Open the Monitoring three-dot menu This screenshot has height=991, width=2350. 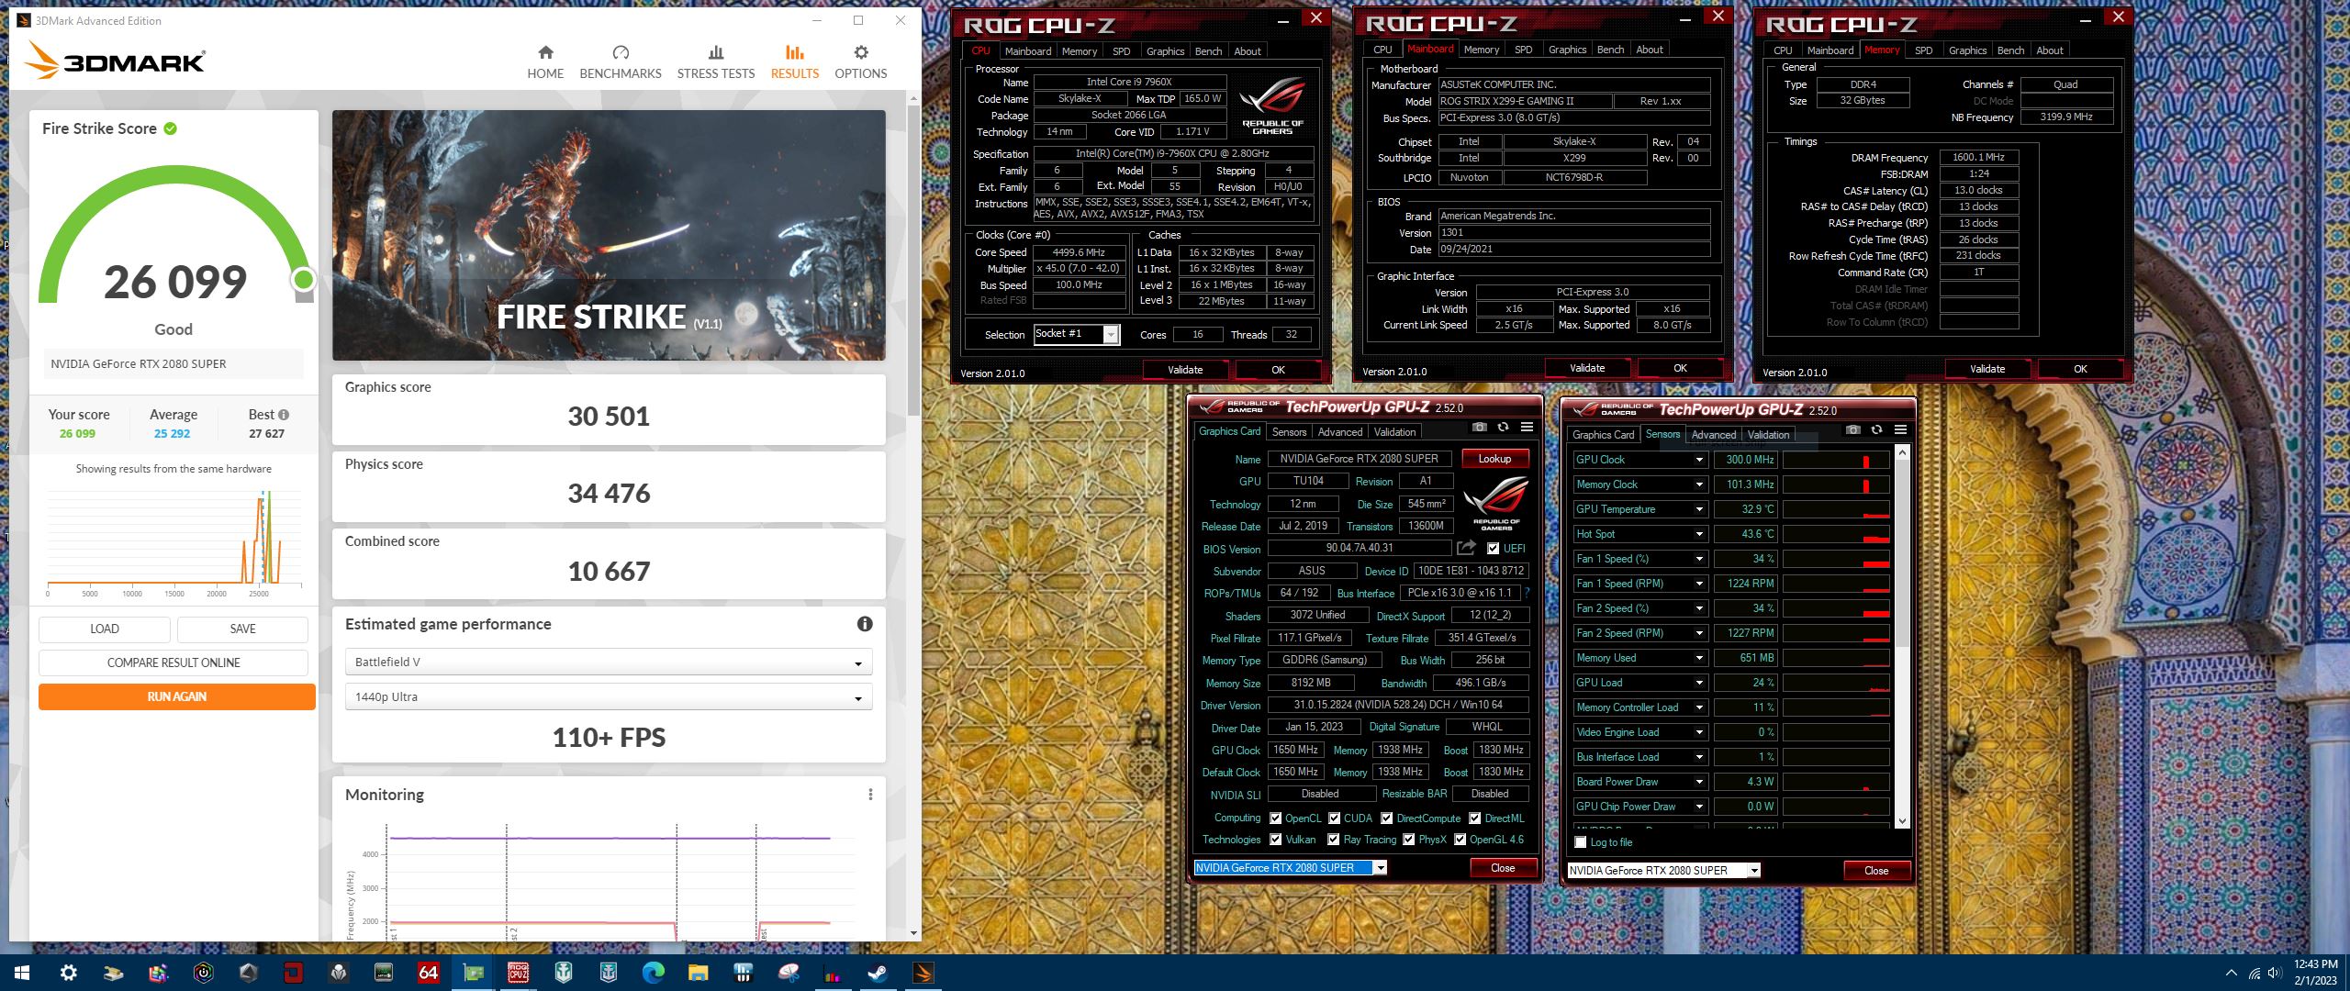point(870,795)
